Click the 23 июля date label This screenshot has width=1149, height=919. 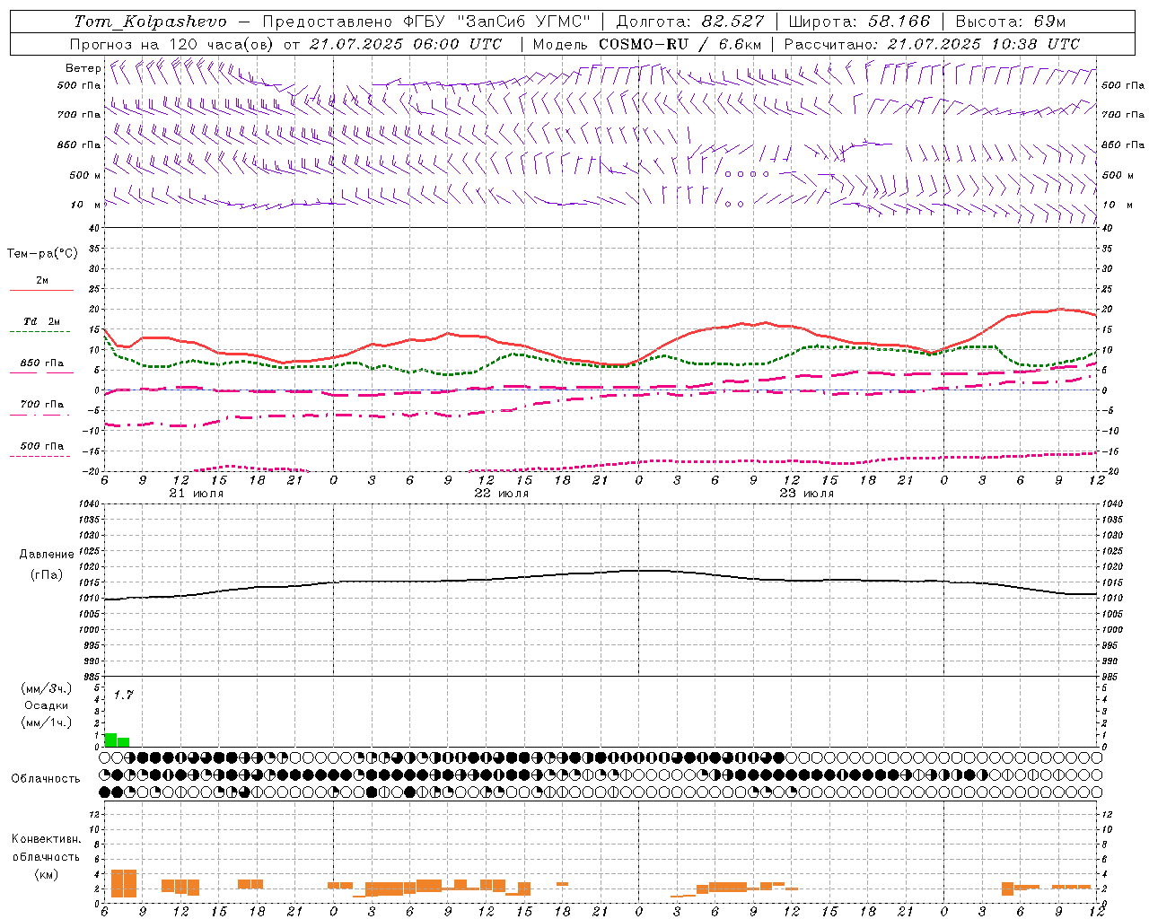[807, 494]
